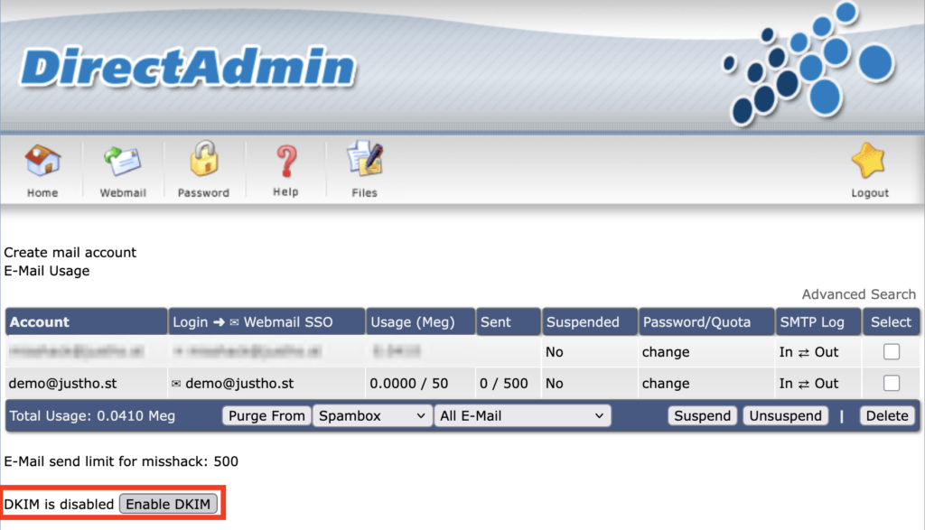Screen dimensions: 925x530
Task: Toggle the Select column checkbox for misshack account
Action: click(x=892, y=352)
